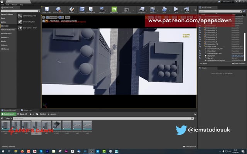Toggle visibility eye of Light Source

pyautogui.click(x=200, y=46)
